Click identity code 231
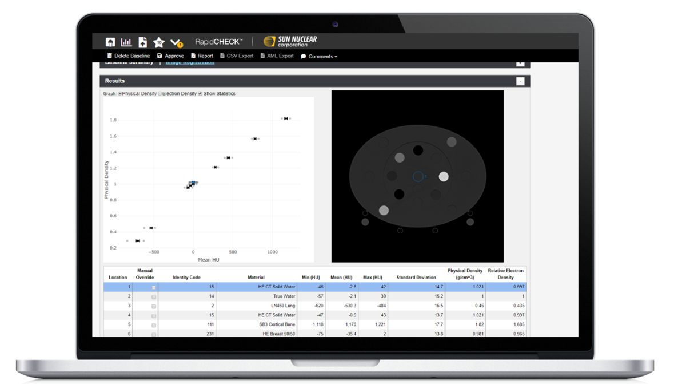The height and width of the screenshot is (384, 686). [210, 334]
